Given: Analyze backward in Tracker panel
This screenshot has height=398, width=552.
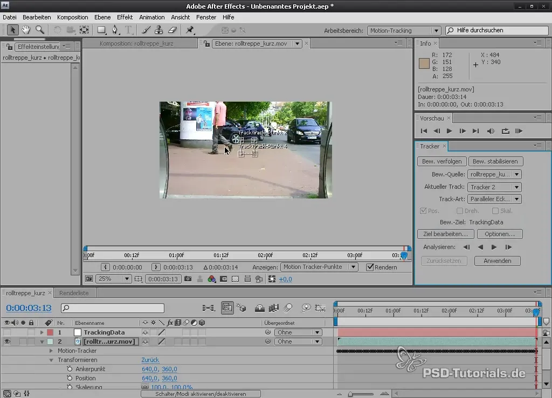Looking at the screenshot, I should click(480, 247).
